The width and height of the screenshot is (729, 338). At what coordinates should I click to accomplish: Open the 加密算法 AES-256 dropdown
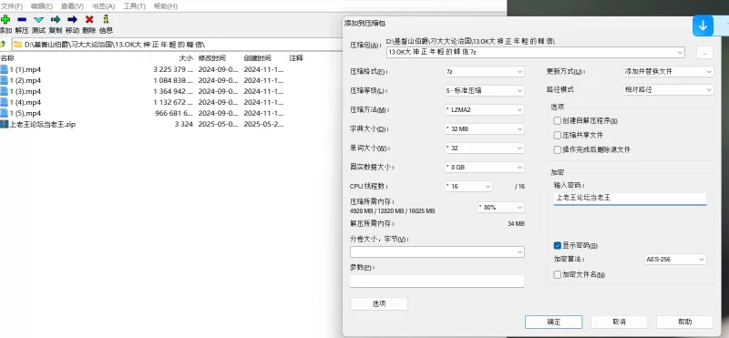pos(675,260)
